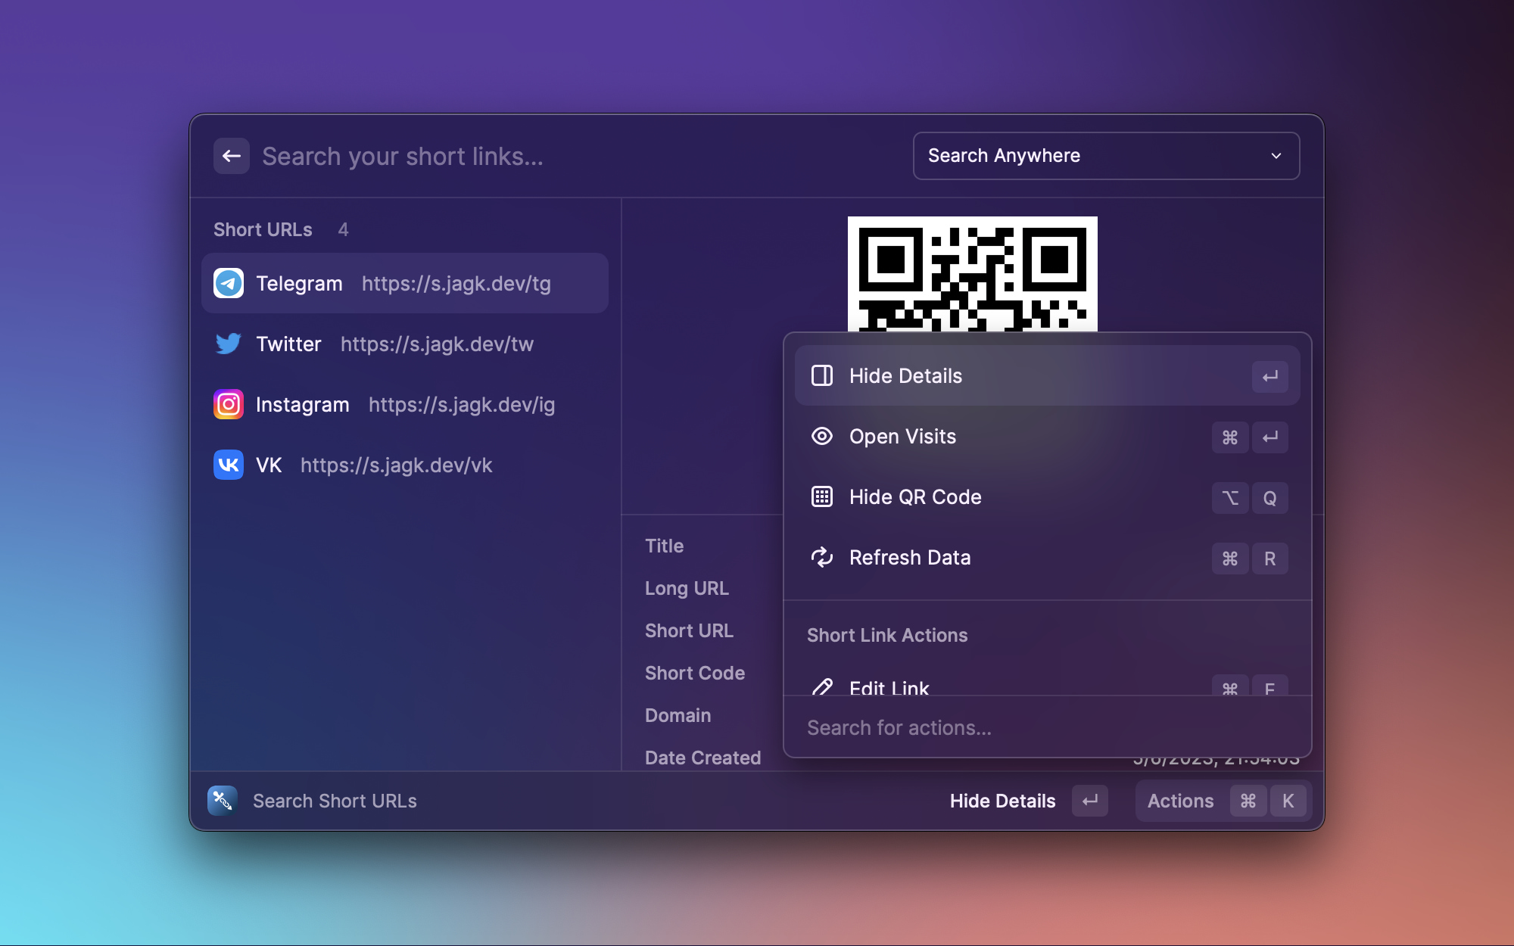The width and height of the screenshot is (1514, 946).
Task: Click the Instagram logo icon
Action: point(228,404)
